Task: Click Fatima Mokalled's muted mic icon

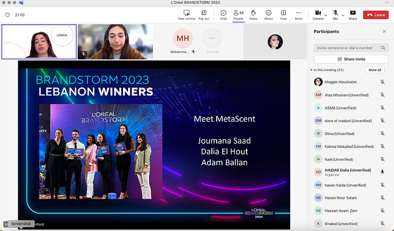Action: pos(383,146)
